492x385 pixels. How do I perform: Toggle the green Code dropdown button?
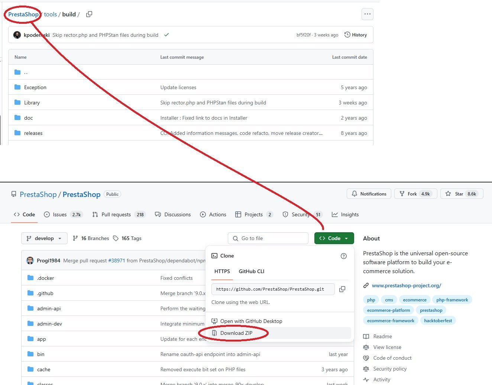pos(334,238)
